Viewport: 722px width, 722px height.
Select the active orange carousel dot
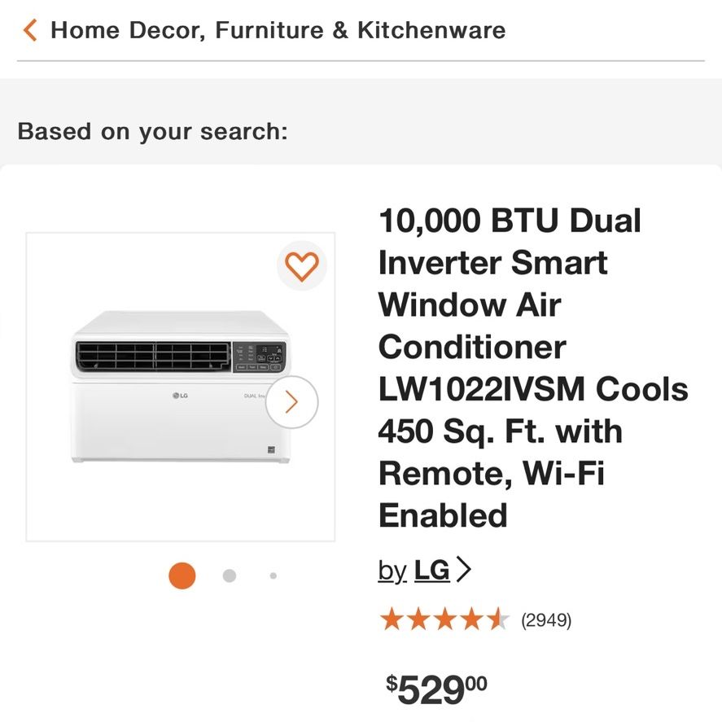coord(182,575)
